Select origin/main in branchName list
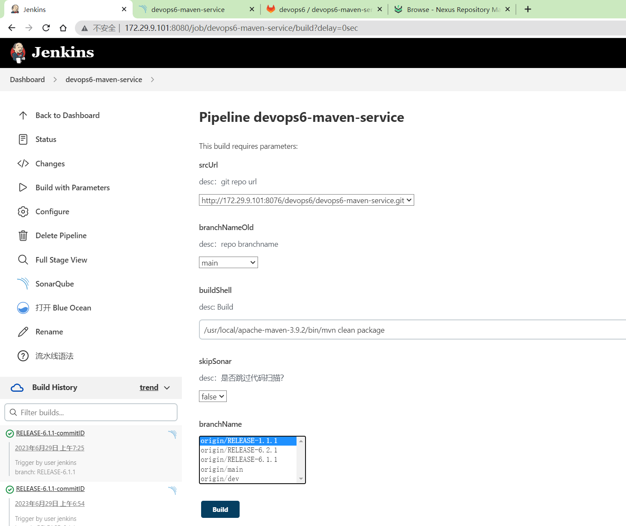626x526 pixels. click(x=248, y=469)
